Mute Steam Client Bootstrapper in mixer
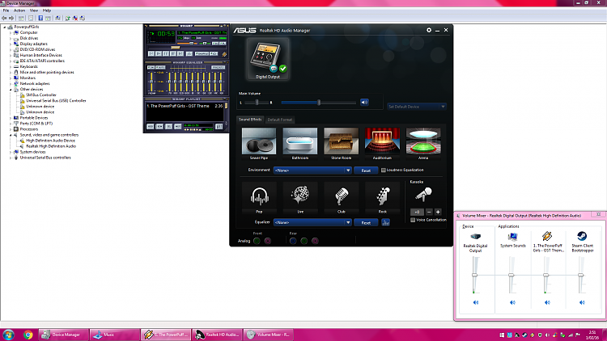Viewport: 607px width, 341px height. pos(582,302)
